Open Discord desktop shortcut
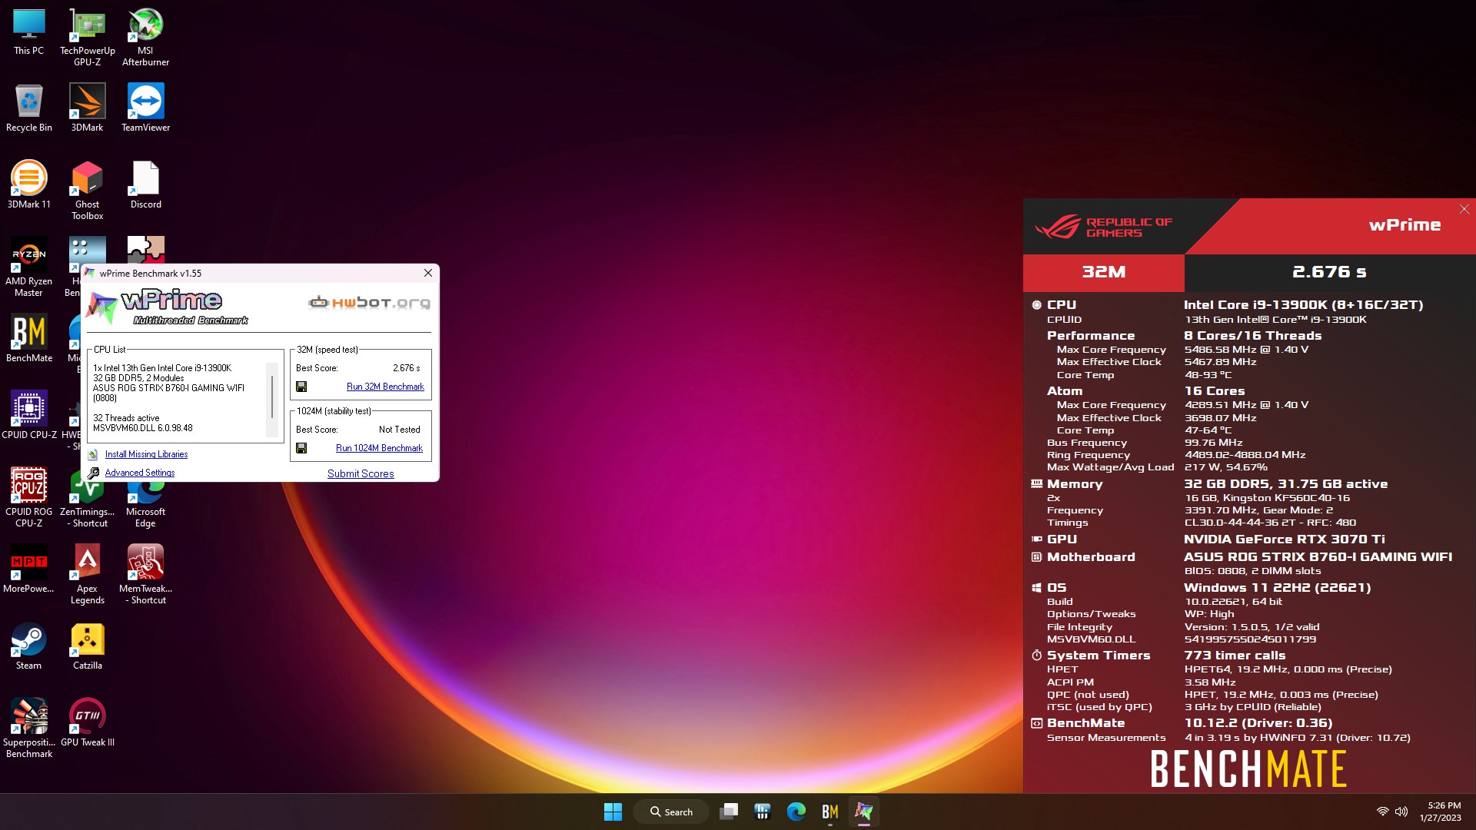1476x830 pixels. coord(145,185)
